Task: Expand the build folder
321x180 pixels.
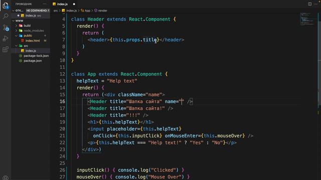Action: click(16, 25)
